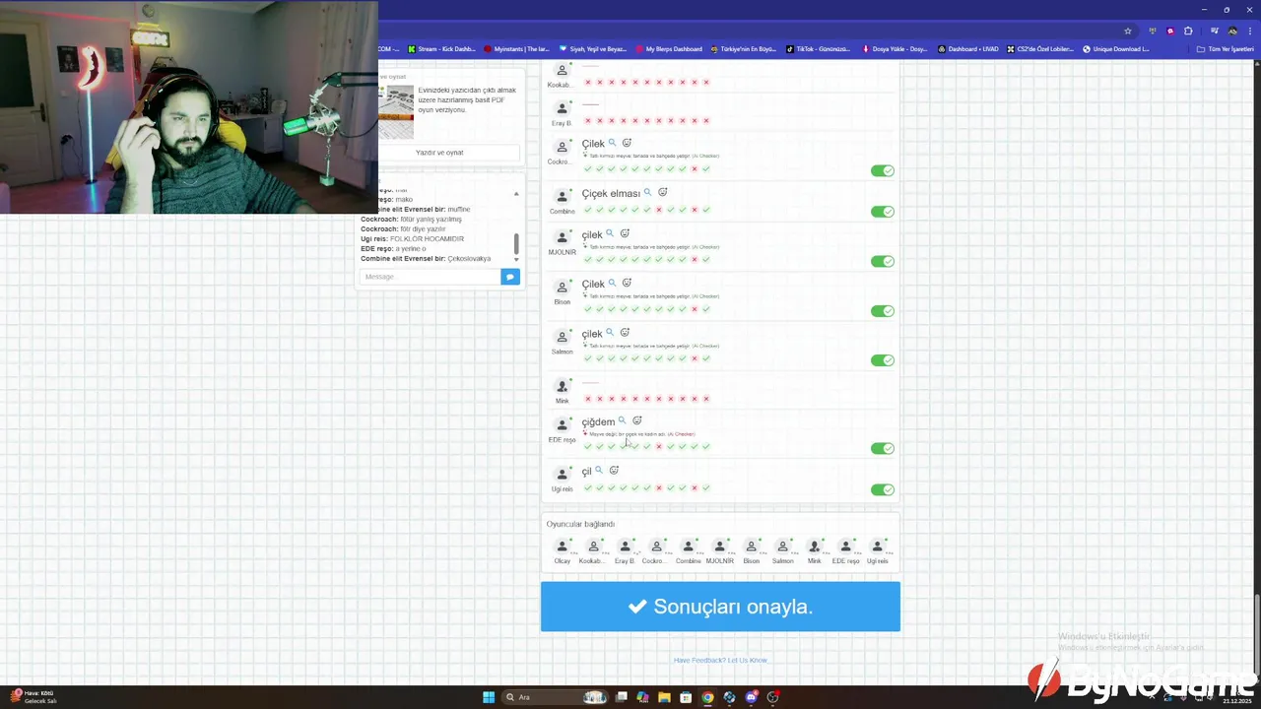Open File Explorer from the taskbar
Screen dimensions: 1261x709
point(664,697)
